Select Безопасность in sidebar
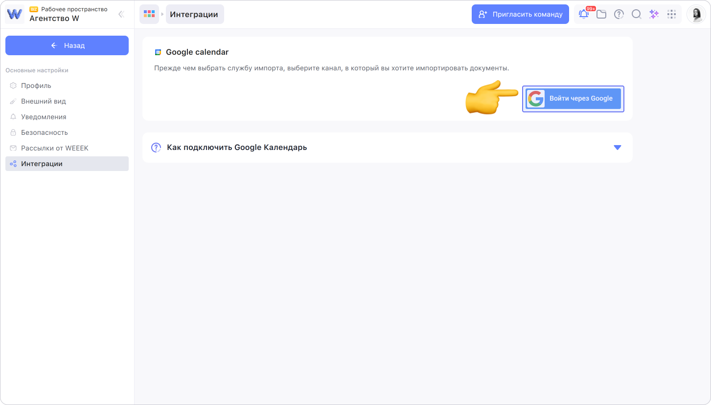Viewport: 711px width, 405px height. (44, 132)
